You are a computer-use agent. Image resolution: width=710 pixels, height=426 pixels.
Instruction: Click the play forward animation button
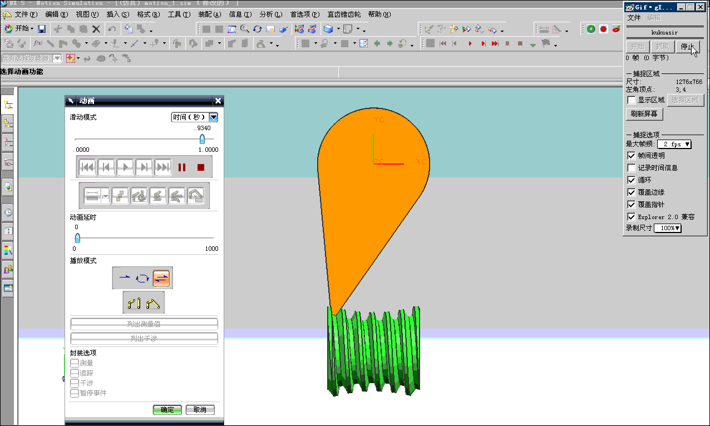[x=125, y=167]
